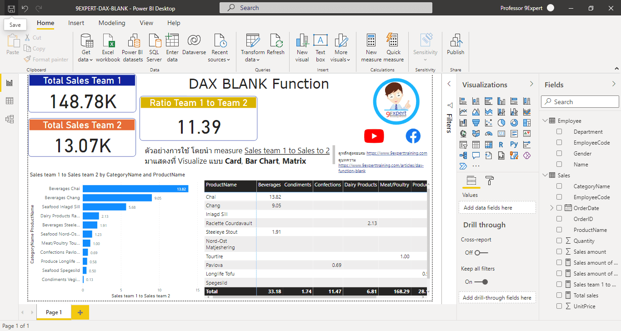Insert a Python visual

[x=514, y=144]
